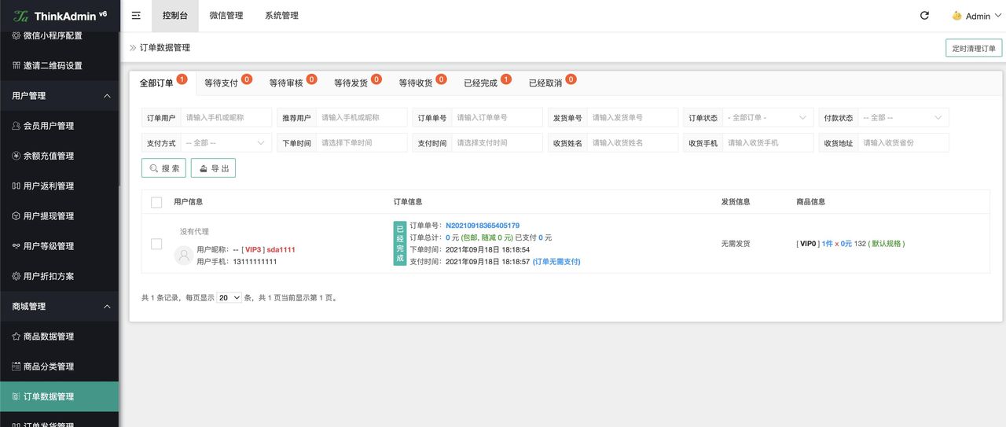Click the export icon on 导出 button
The image size is (1006, 427).
tap(204, 168)
